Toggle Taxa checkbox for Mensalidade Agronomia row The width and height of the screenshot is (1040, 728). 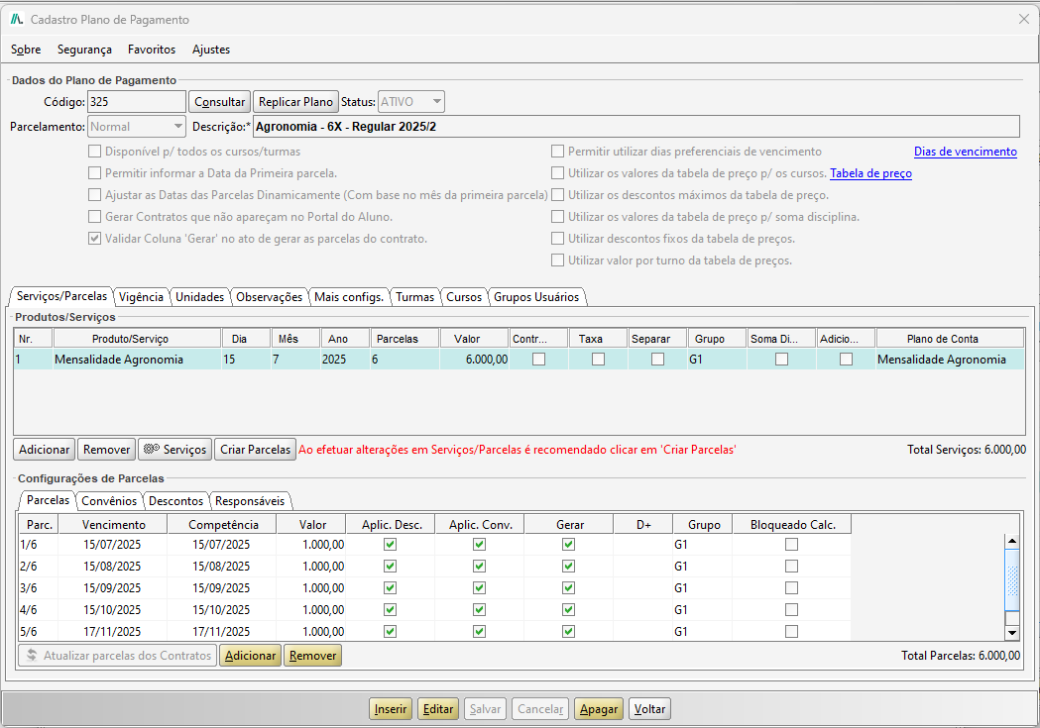click(x=598, y=359)
